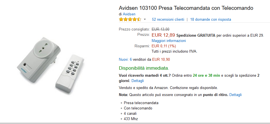The image size is (270, 124).
Task: Click the red EUR 12,89 price
Action: tap(163, 35)
